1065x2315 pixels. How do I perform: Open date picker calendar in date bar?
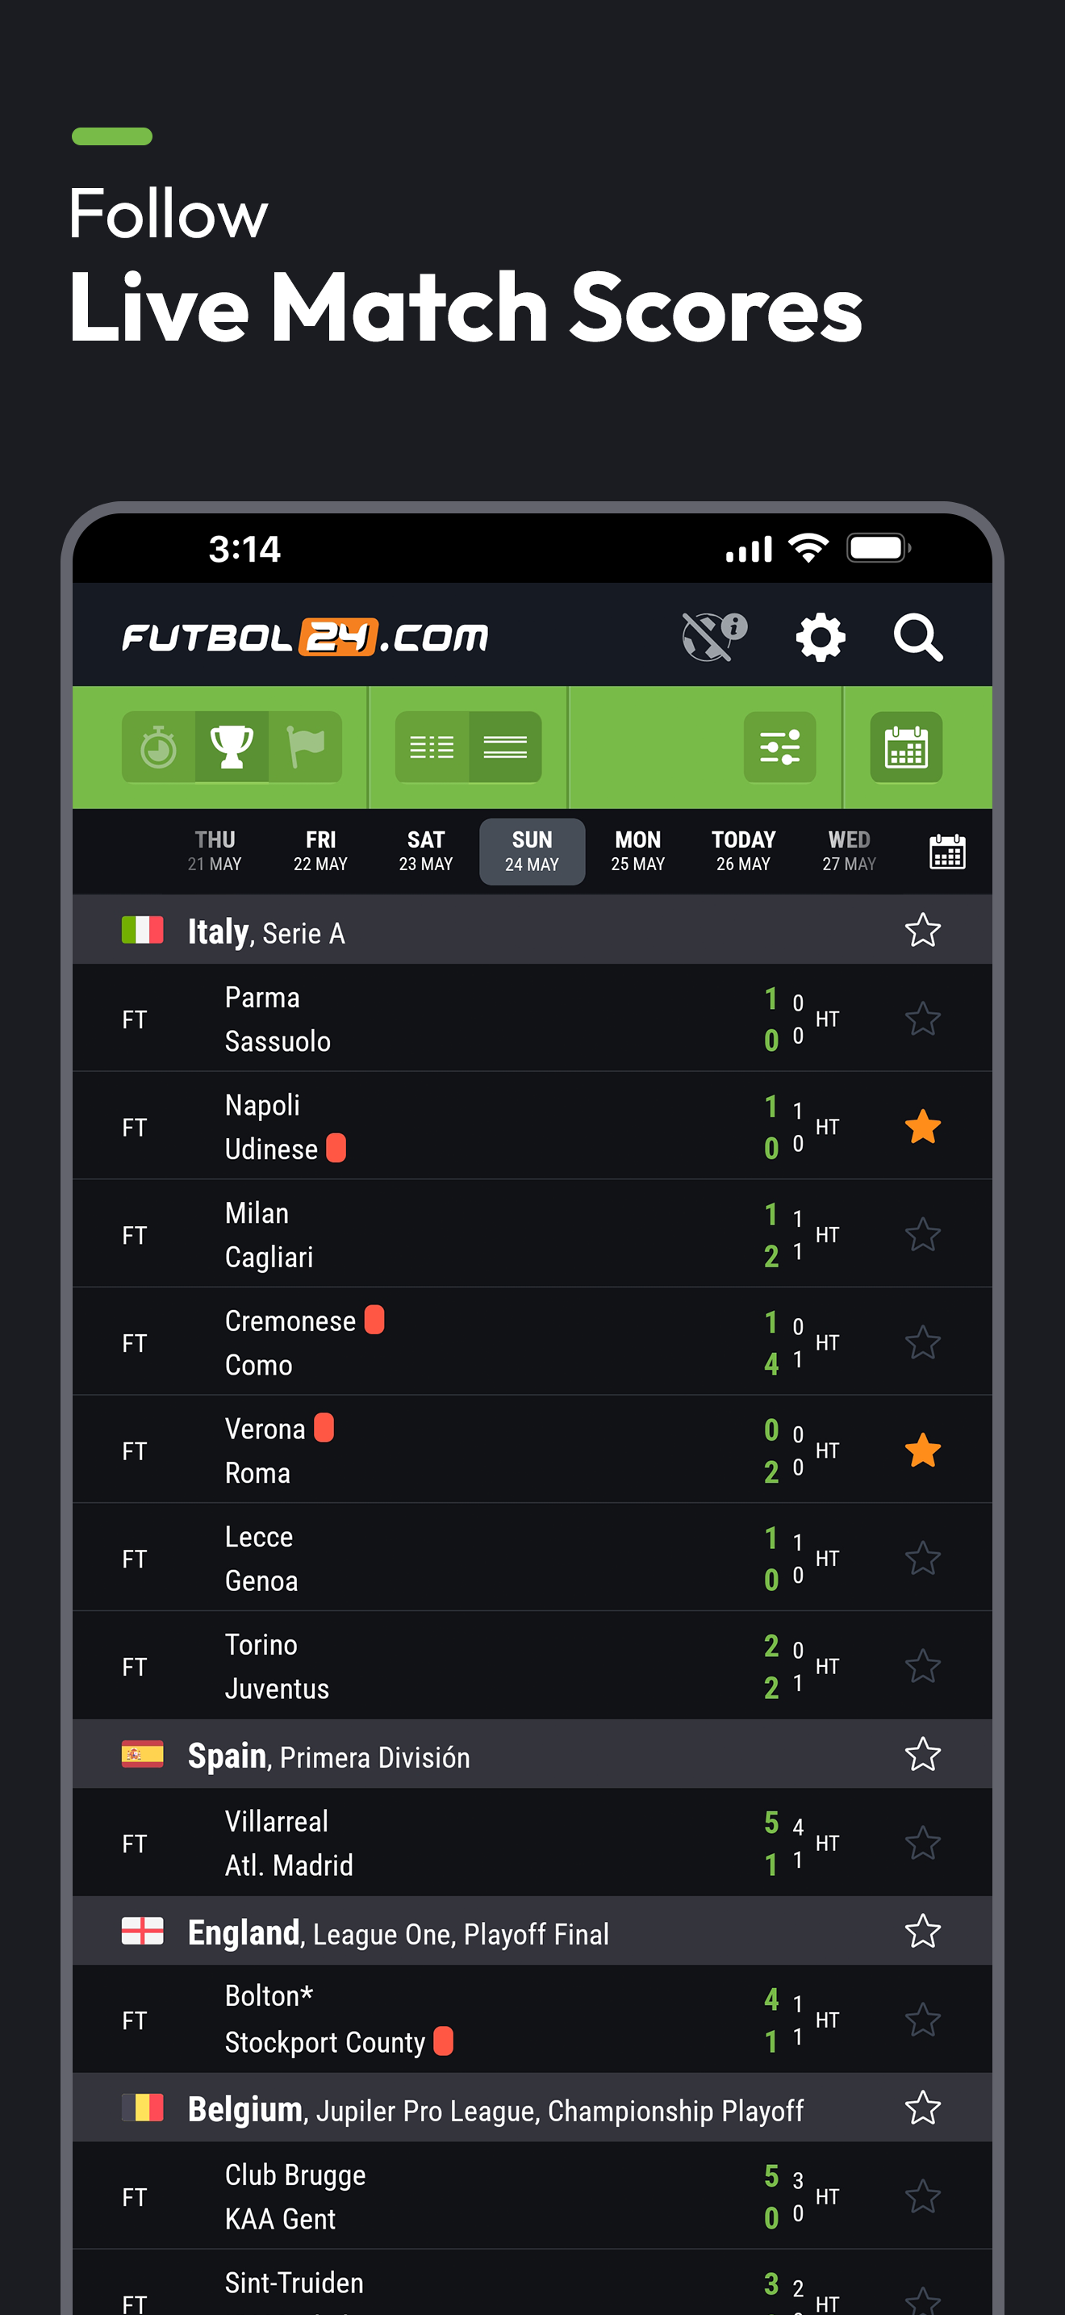click(x=947, y=851)
